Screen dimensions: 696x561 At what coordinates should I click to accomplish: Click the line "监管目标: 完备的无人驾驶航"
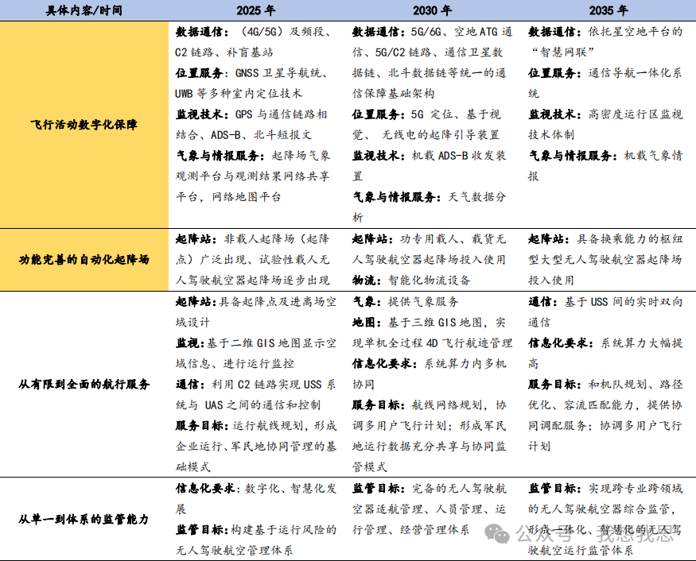click(x=430, y=488)
